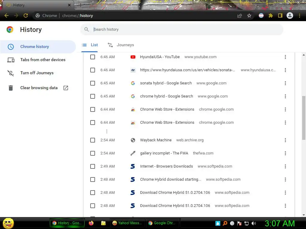Share this page icon in address bar
Viewport: 306px width, 229px height.
pos(240,16)
